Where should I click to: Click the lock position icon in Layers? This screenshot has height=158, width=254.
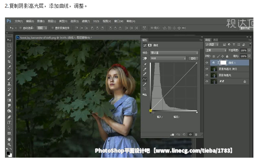pyautogui.click(x=222, y=56)
